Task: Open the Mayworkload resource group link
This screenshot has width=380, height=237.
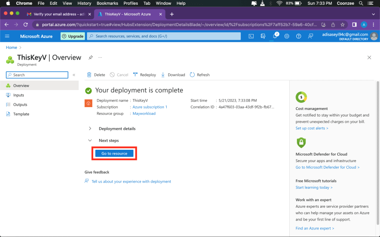Action: pos(144,113)
